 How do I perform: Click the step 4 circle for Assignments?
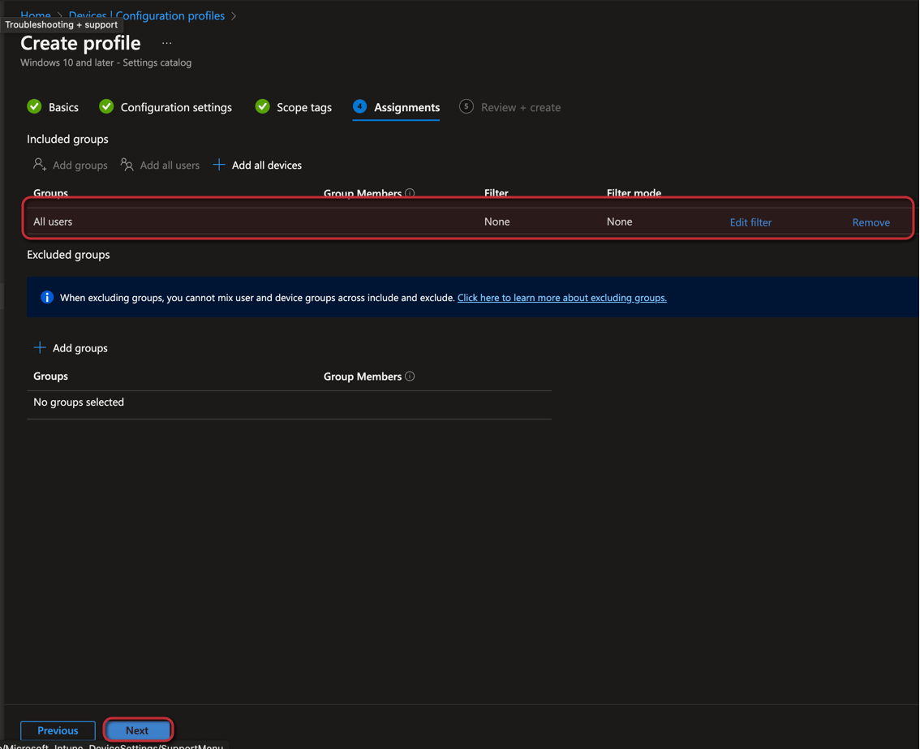(x=359, y=106)
